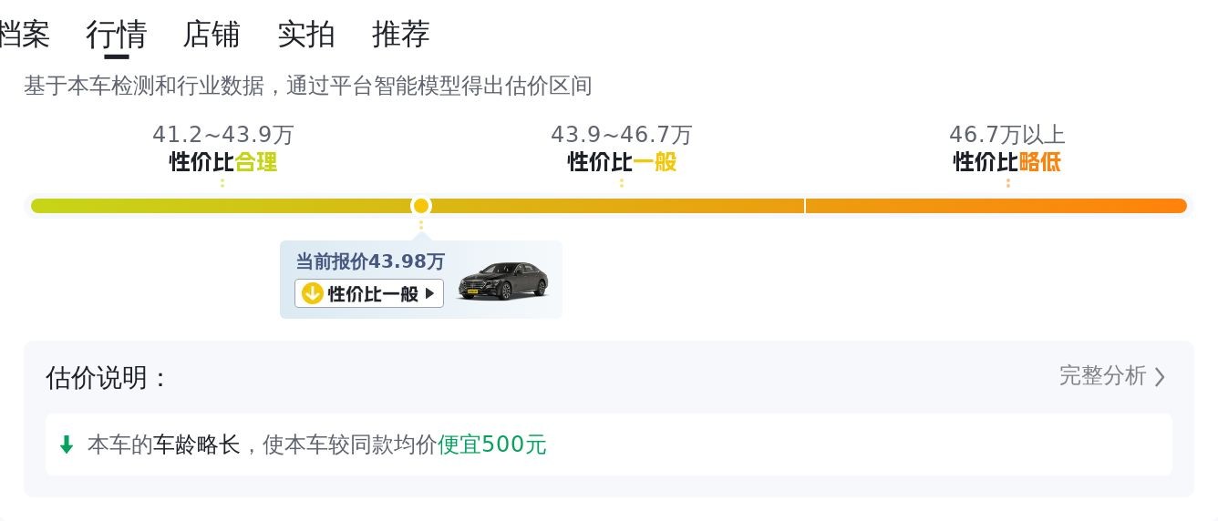Image resolution: width=1218 pixels, height=521 pixels.
Task: Click the black triangle after 性价比一般
Action: [x=430, y=293]
